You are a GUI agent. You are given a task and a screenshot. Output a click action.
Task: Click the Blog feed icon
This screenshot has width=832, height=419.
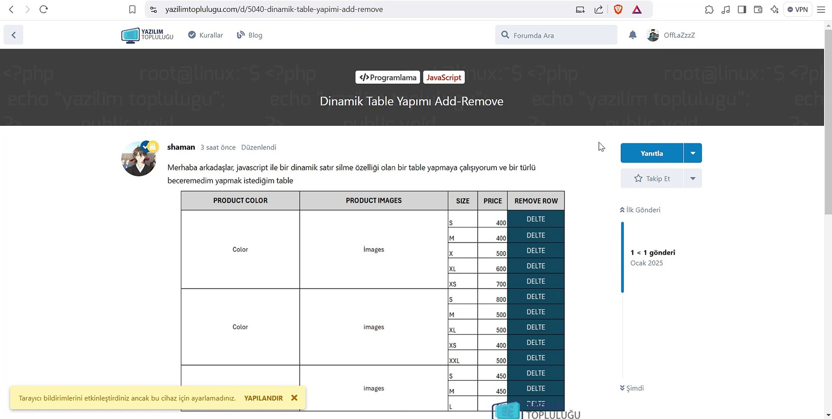pos(240,35)
